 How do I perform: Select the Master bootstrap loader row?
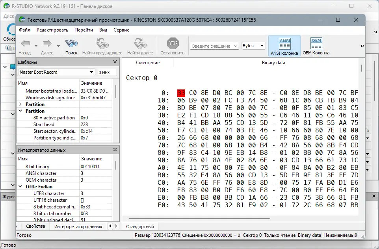coord(64,91)
